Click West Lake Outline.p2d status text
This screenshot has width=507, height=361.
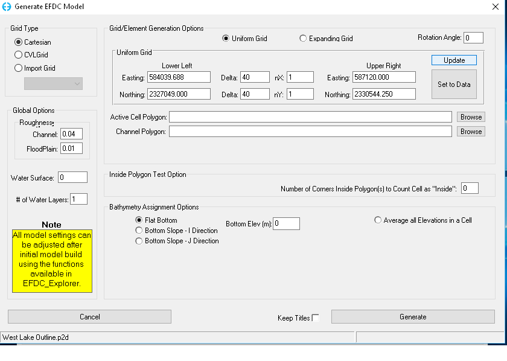point(35,337)
